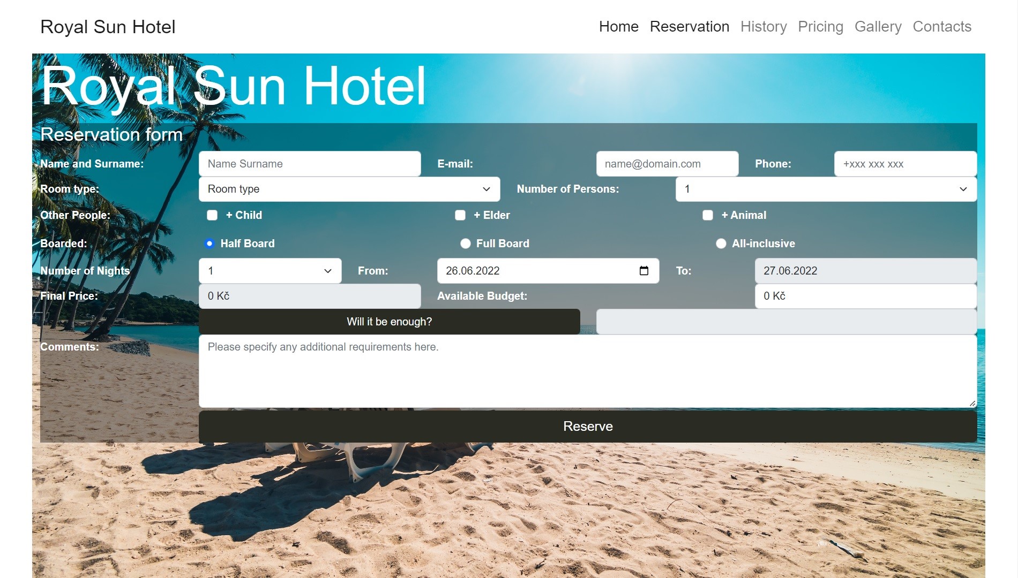The image size is (1018, 578).
Task: Expand the Number of Persons dropdown
Action: (x=826, y=189)
